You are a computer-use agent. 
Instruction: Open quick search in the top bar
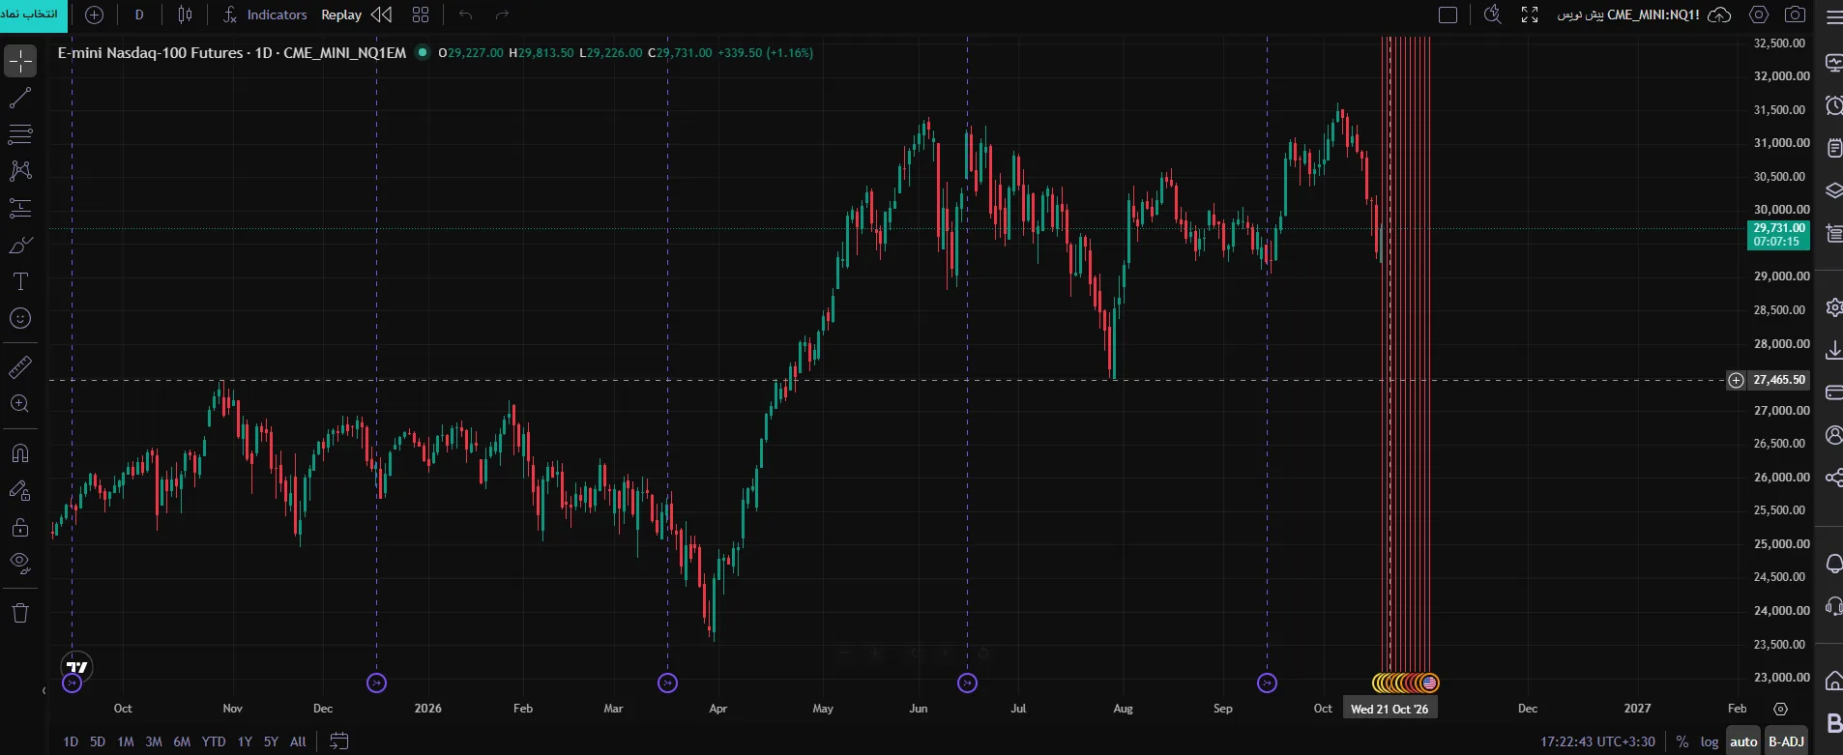click(1492, 15)
